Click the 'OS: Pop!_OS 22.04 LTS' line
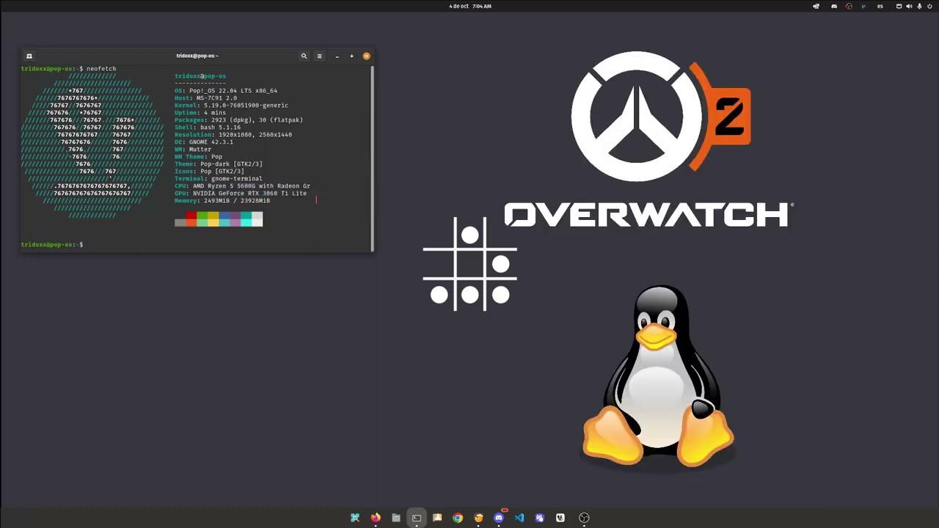 pos(226,91)
